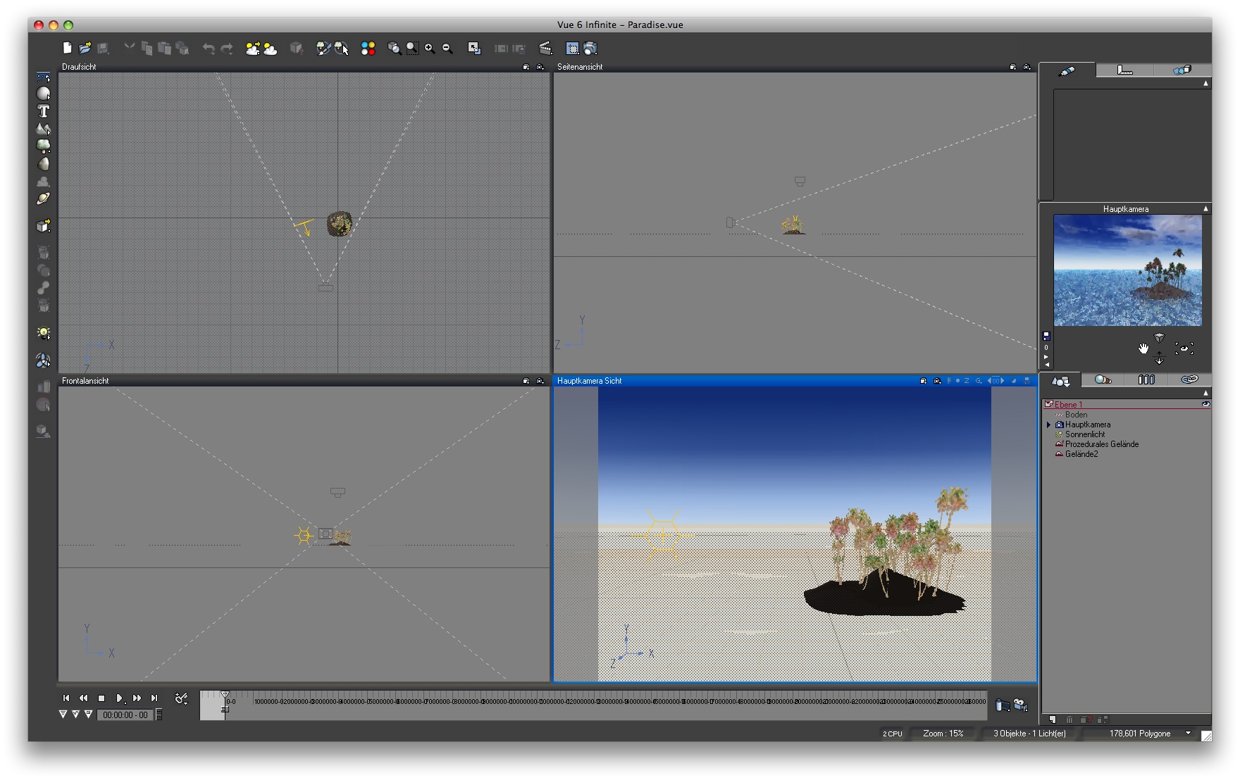The image size is (1240, 780).
Task: Select Gelände2 in the layer tree
Action: [x=1081, y=454]
